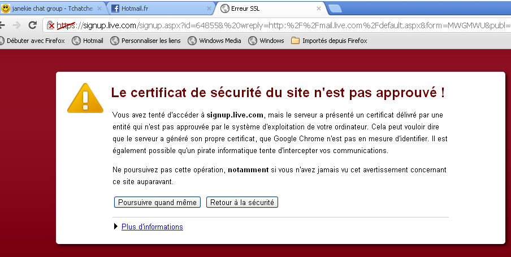Click the Facebook favicon on the Hotmail.fr tab

point(115,8)
